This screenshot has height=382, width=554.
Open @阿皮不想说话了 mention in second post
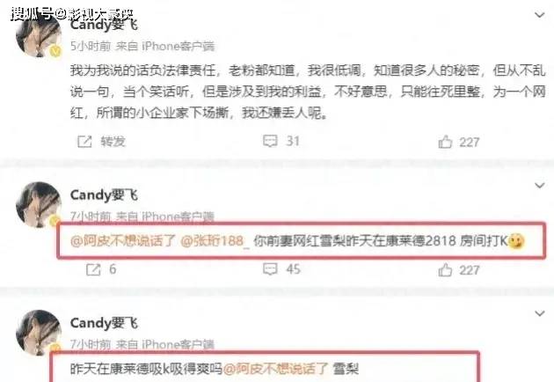pyautogui.click(x=123, y=241)
